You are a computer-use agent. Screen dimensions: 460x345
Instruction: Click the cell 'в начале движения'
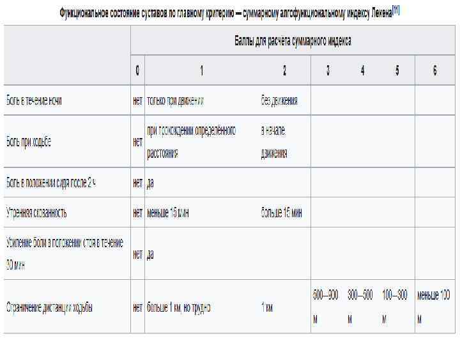[274, 142]
